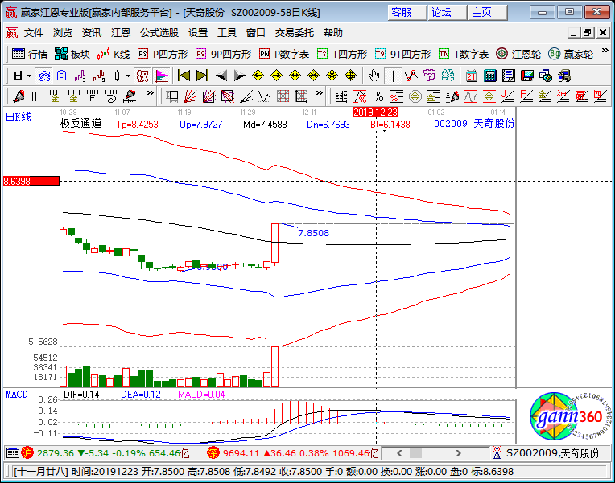The image size is (615, 483).
Task: Step forward with black right arrow
Action: pyautogui.click(x=239, y=76)
